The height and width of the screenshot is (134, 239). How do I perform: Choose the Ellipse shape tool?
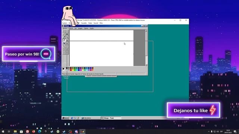(64, 53)
